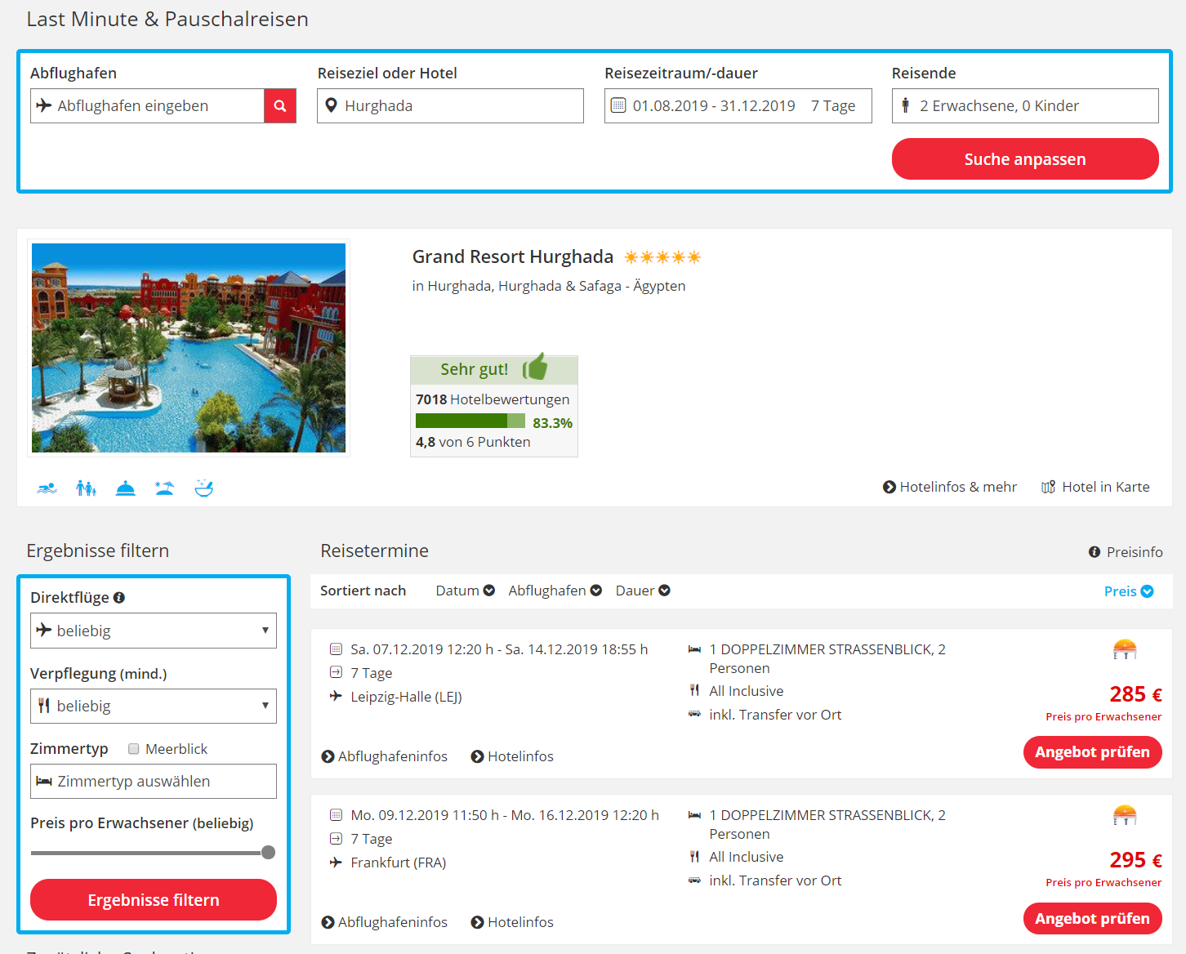Image resolution: width=1186 pixels, height=954 pixels.
Task: Click the 4,8 von 6 Punkten text
Action: (473, 442)
